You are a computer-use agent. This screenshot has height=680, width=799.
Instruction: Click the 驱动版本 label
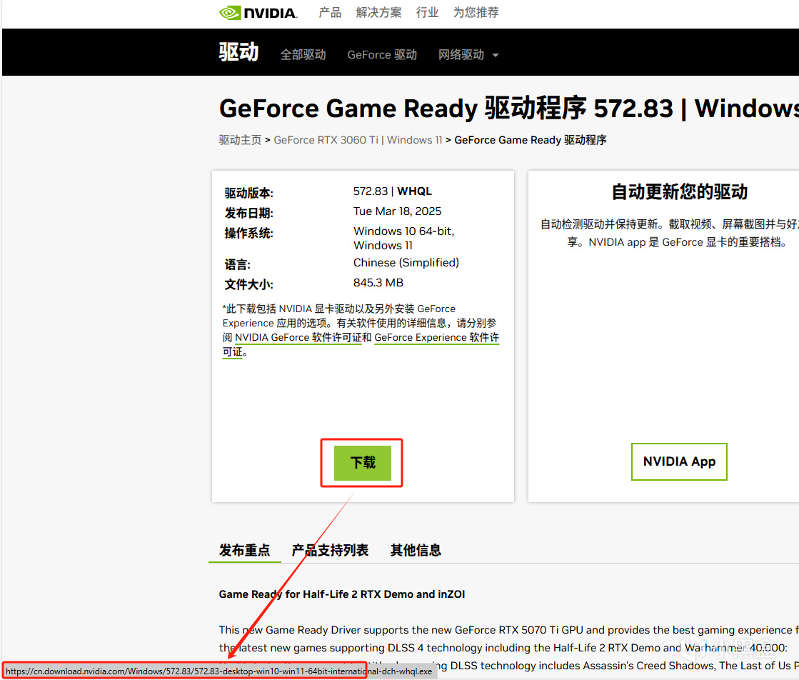[x=248, y=193]
